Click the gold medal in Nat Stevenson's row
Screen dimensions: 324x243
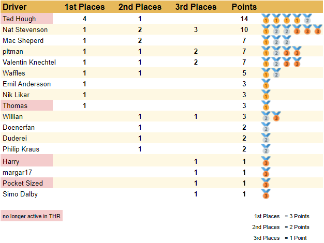pos(266,31)
